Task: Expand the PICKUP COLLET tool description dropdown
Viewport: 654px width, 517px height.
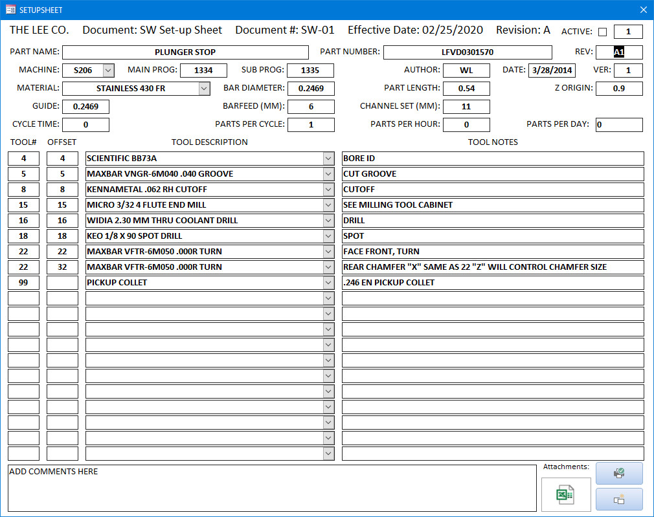Action: coord(329,283)
